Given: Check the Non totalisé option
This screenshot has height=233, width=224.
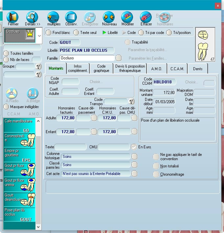Looking at the screenshot, I should (156, 166).
